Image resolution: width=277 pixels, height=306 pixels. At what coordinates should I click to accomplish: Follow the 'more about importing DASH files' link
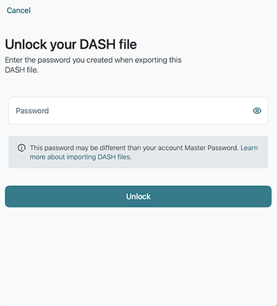tap(80, 157)
